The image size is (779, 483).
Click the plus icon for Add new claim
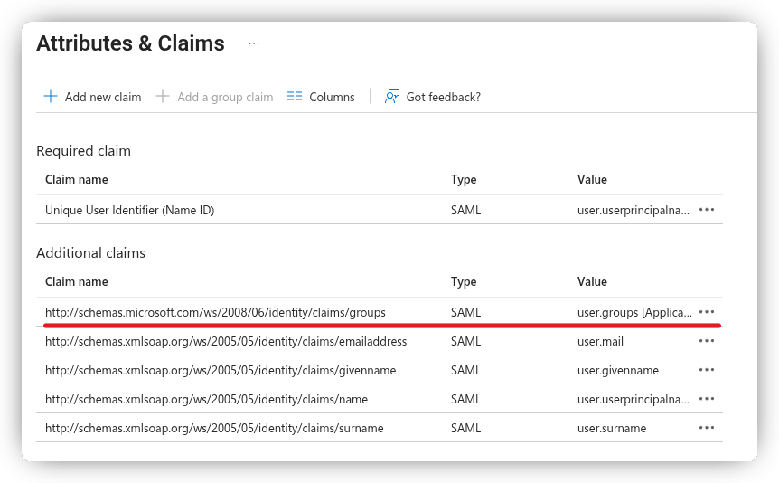51,97
